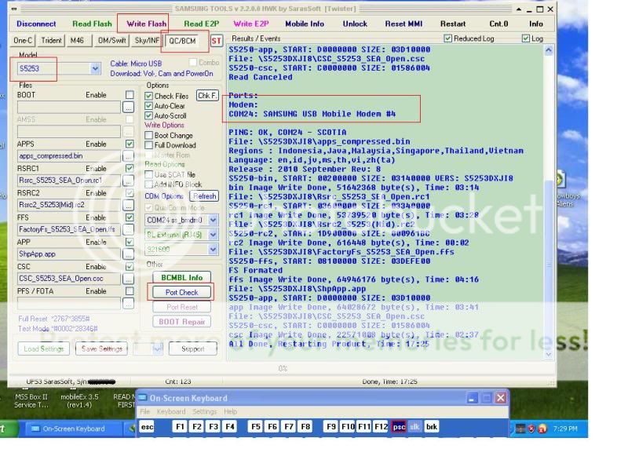Viewport: 628px width, 471px height.
Task: Click the BOOT Repair button
Action: [182, 322]
